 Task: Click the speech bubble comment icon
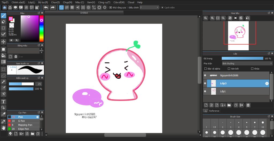pyautogui.click(x=16, y=7)
